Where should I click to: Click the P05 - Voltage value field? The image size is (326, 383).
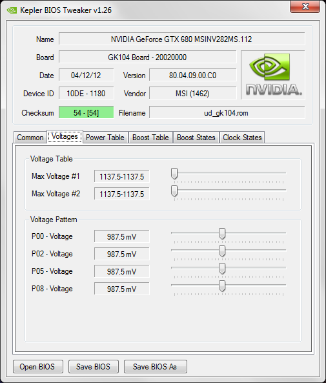pyautogui.click(x=122, y=271)
